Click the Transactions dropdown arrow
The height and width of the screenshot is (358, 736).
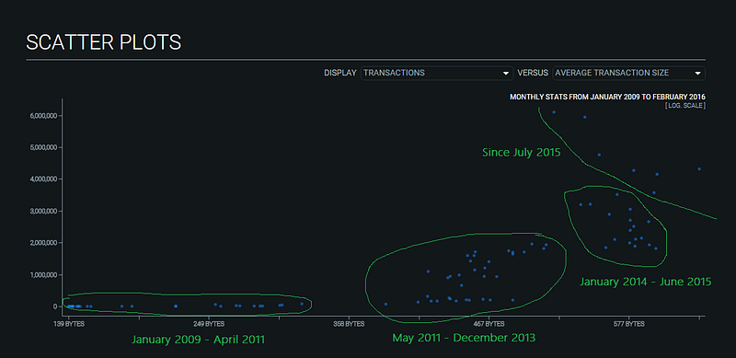tap(505, 74)
